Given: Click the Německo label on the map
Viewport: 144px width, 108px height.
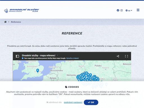Looking at the screenshot, I should [x=71, y=75].
